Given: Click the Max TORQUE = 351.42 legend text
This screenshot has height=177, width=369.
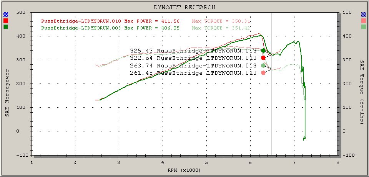Looking at the screenshot, I should (218, 28).
